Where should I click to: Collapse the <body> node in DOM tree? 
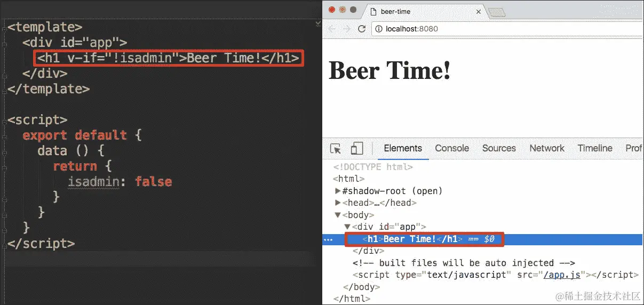tap(337, 215)
